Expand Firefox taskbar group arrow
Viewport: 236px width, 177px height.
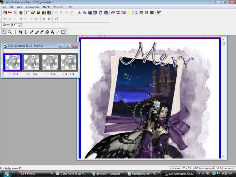pyautogui.click(x=52, y=173)
